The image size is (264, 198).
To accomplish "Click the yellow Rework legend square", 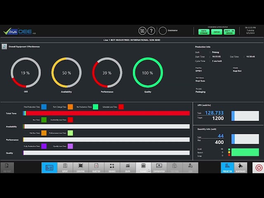I will pos(229,152).
